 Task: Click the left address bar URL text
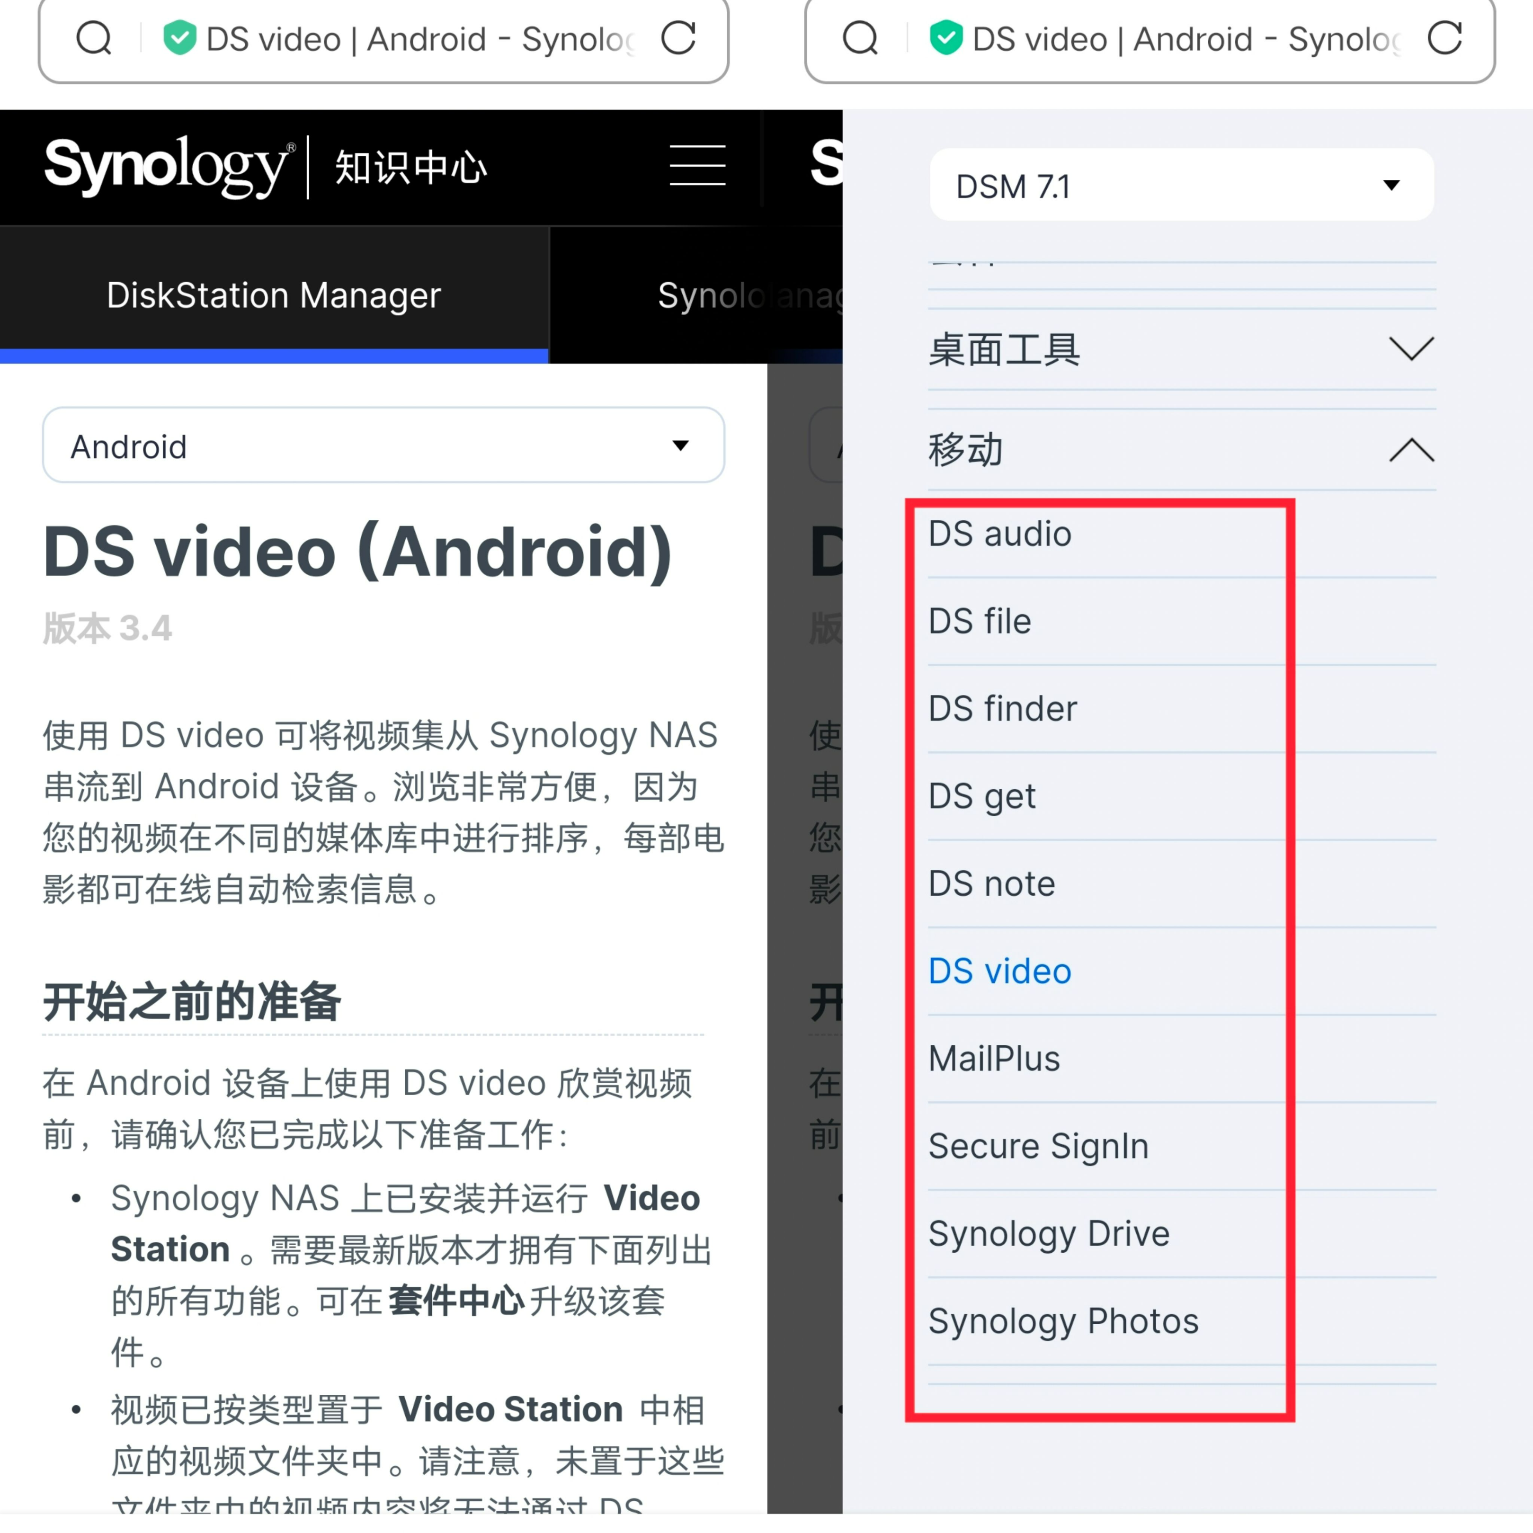pos(420,39)
